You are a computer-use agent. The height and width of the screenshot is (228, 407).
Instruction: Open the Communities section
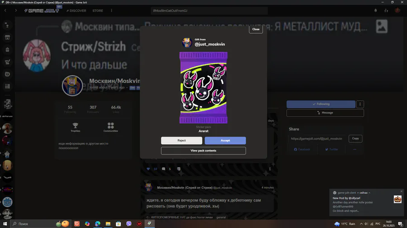pyautogui.click(x=111, y=127)
